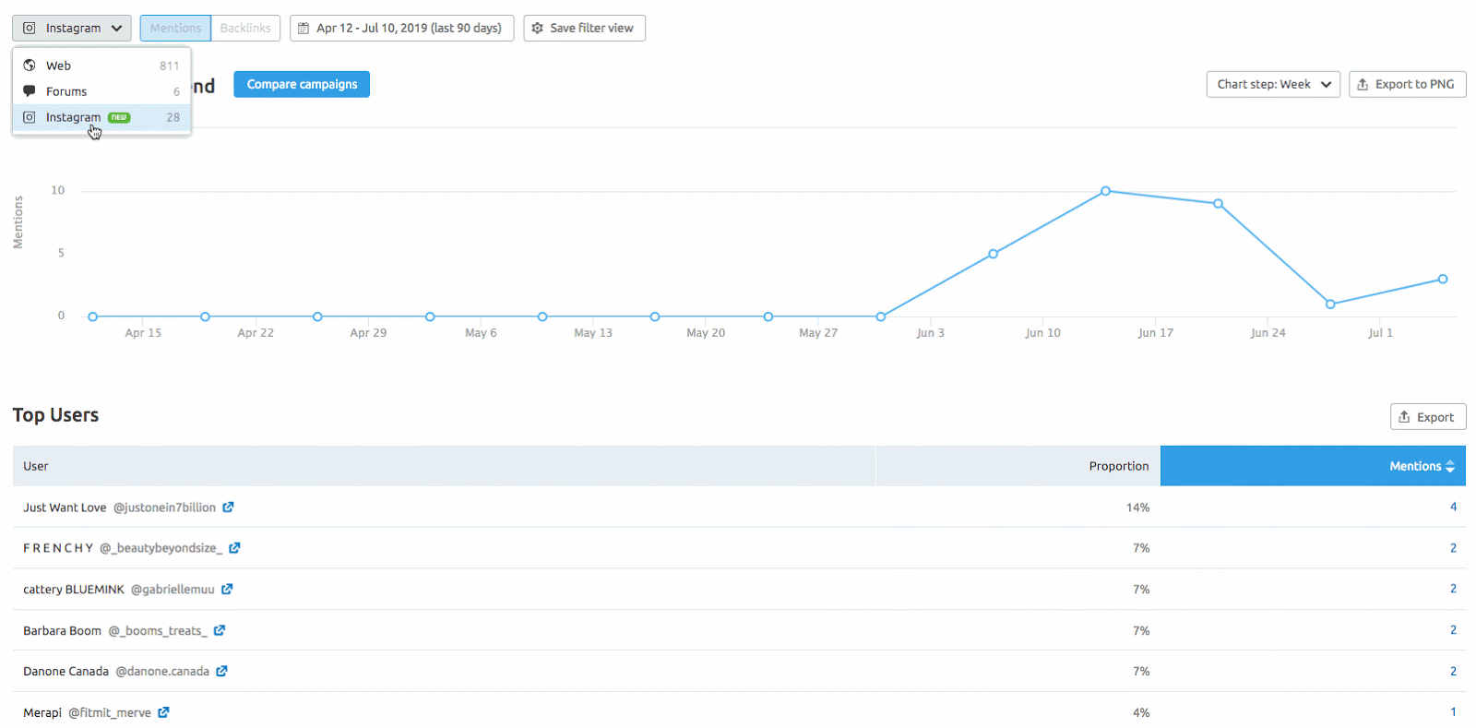Click mentions count 1 for Merapi
The height and width of the screenshot is (728, 1476).
[x=1453, y=712]
